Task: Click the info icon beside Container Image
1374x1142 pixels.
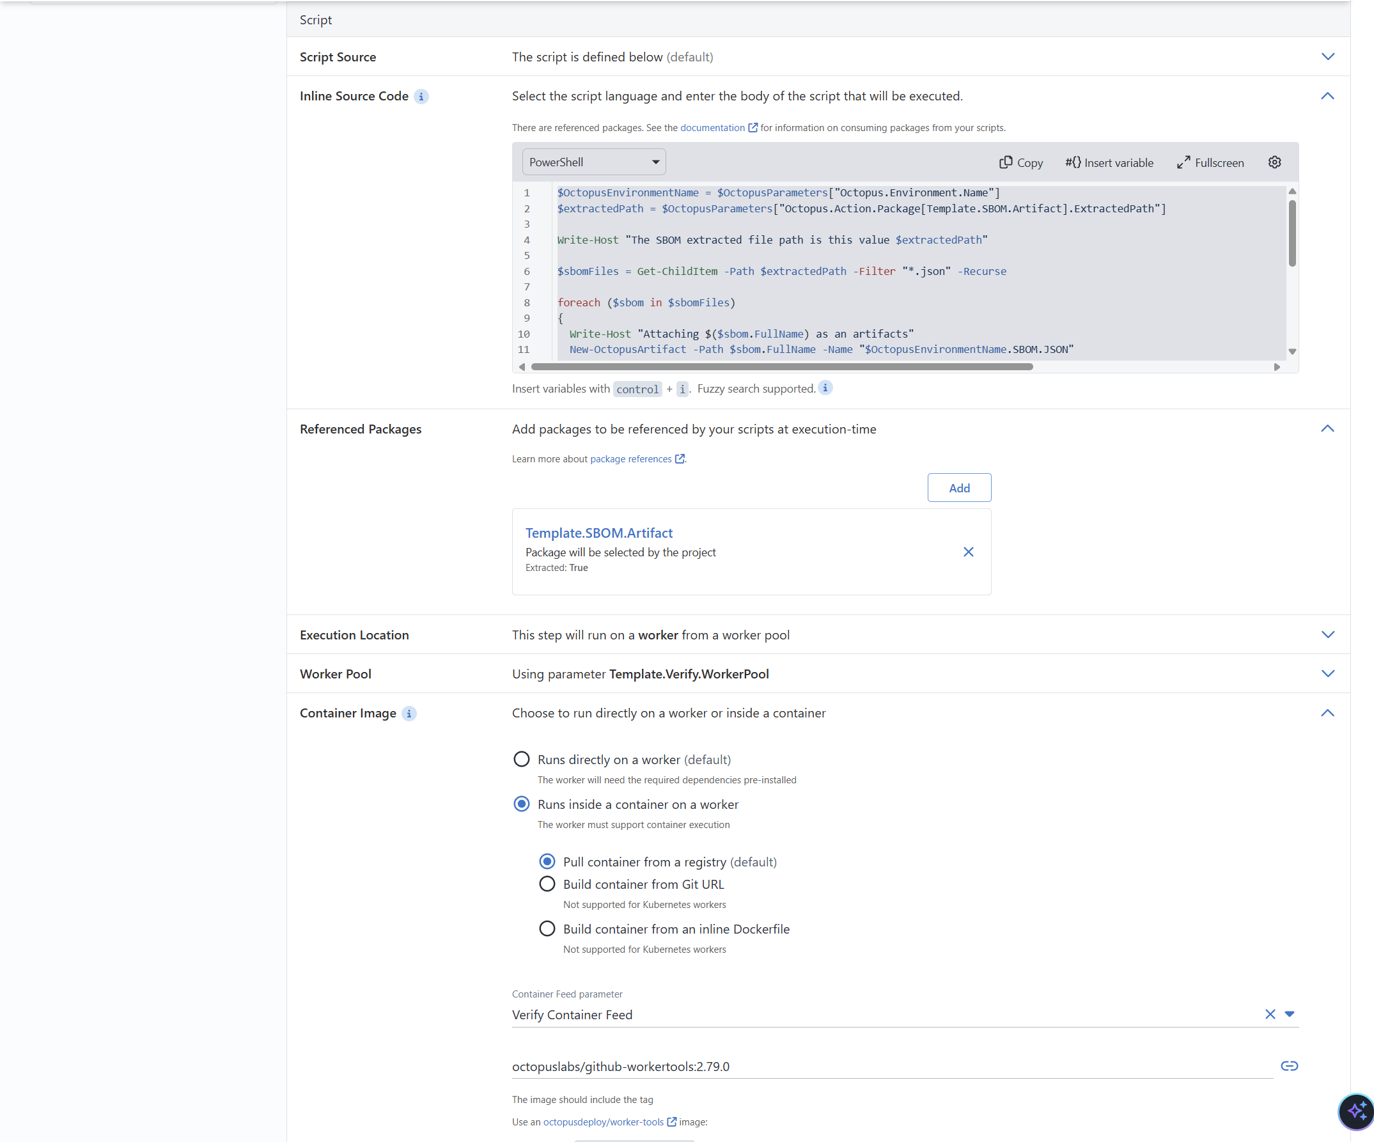Action: pyautogui.click(x=409, y=714)
